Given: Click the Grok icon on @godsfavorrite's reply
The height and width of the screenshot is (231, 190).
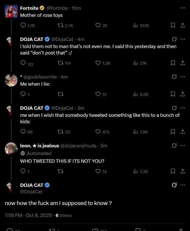Looking at the screenshot, I should (x=174, y=77).
